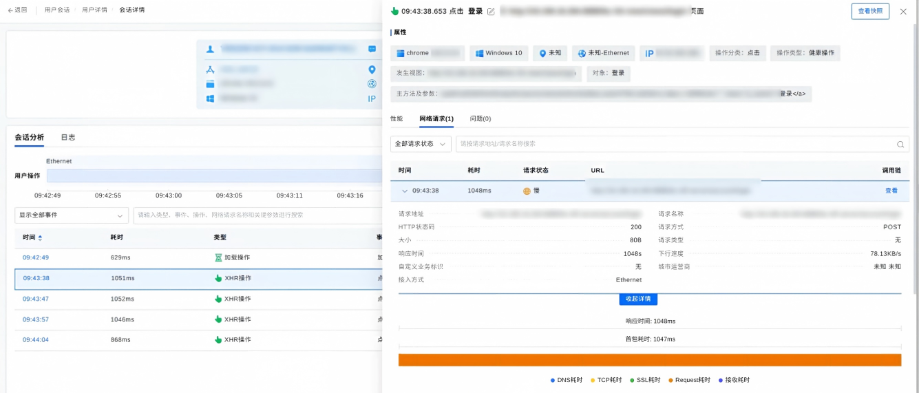The height and width of the screenshot is (393, 919).
Task: Click the network globe icon in info card
Action: pyautogui.click(x=372, y=84)
